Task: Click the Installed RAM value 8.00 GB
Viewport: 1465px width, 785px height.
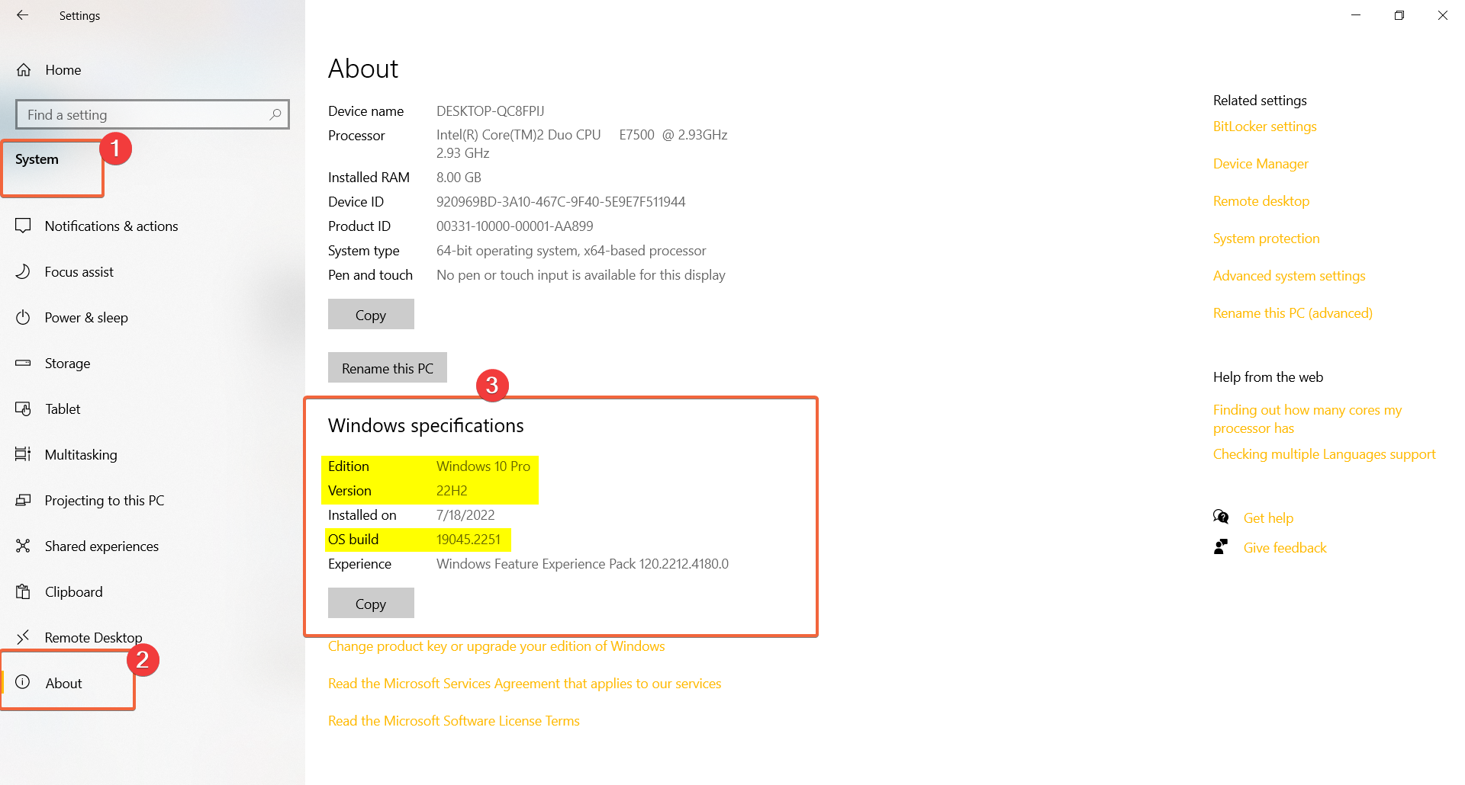Action: [x=459, y=178]
